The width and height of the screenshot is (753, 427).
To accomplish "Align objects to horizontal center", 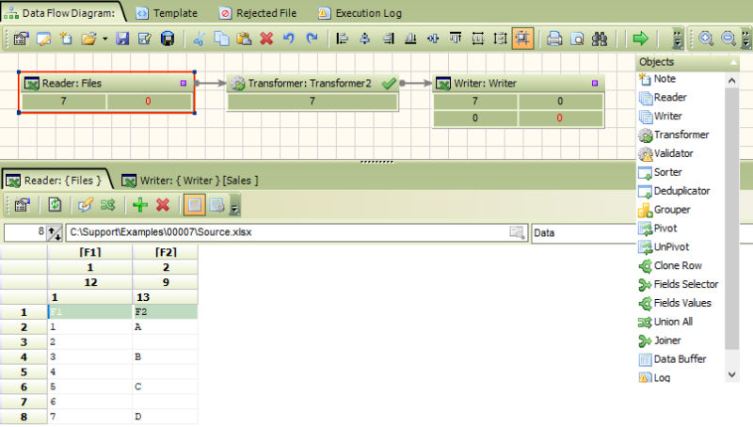I will (365, 39).
